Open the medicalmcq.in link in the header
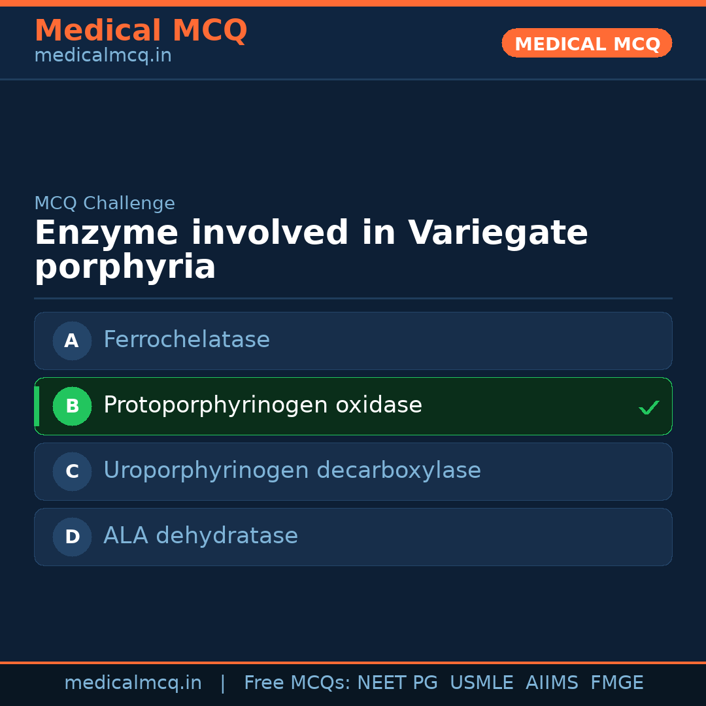The width and height of the screenshot is (706, 706). 103,56
